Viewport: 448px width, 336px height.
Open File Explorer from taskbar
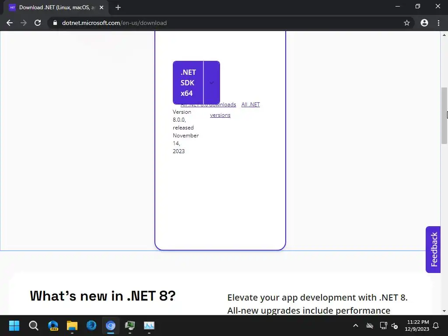click(72, 325)
